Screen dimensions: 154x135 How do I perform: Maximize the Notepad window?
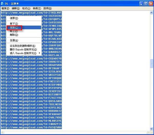(146, 4)
